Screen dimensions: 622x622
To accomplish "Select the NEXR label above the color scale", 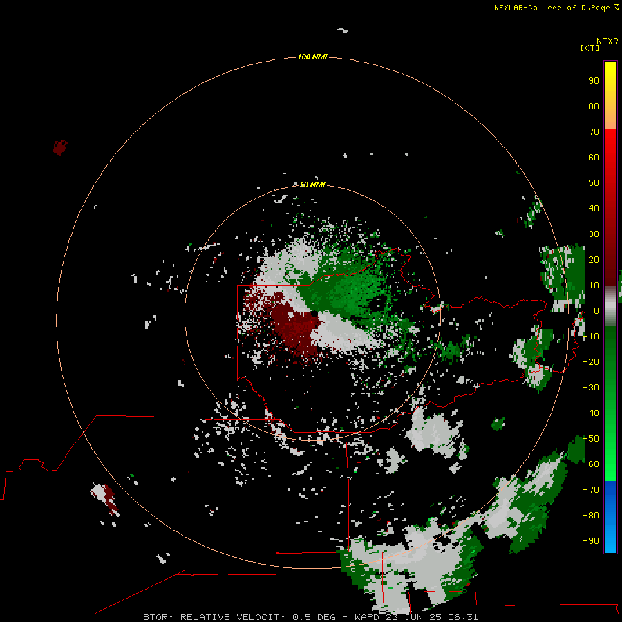I will (607, 41).
